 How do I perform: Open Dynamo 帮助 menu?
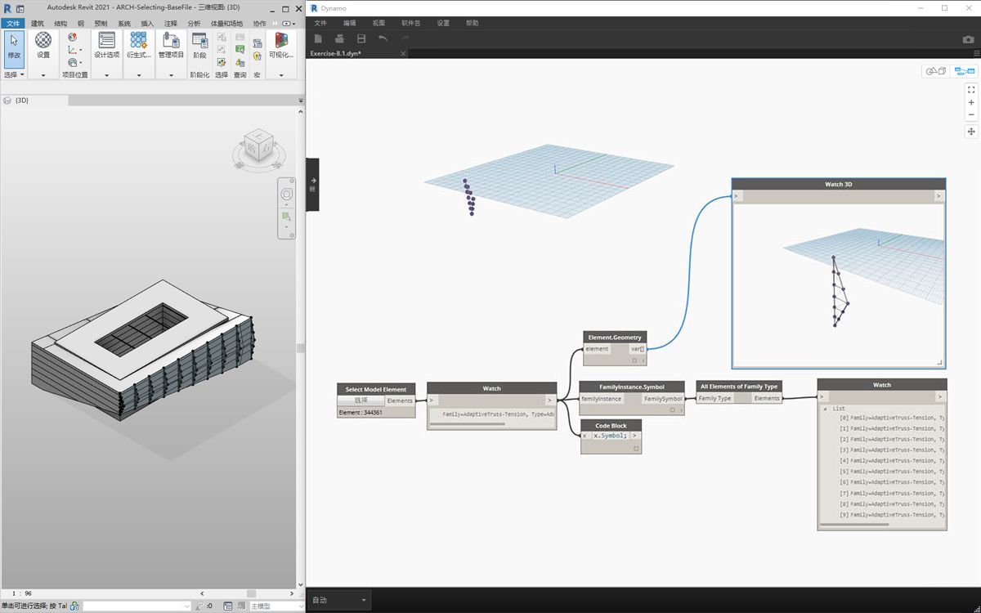(x=473, y=23)
